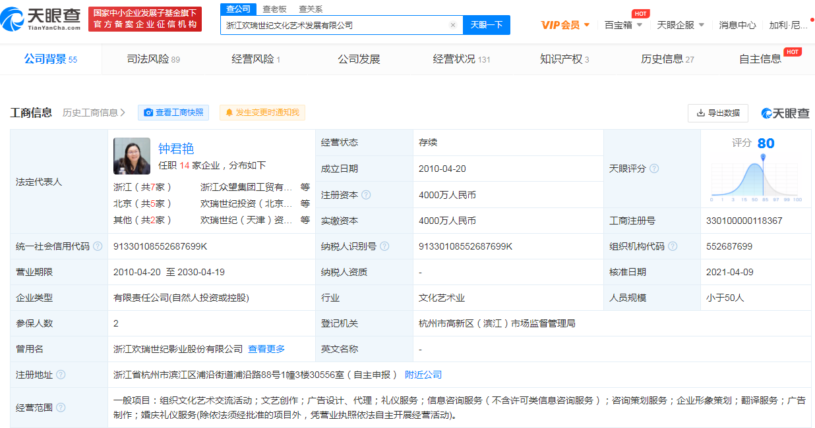Click help icon beside 天眼评分

[654, 169]
